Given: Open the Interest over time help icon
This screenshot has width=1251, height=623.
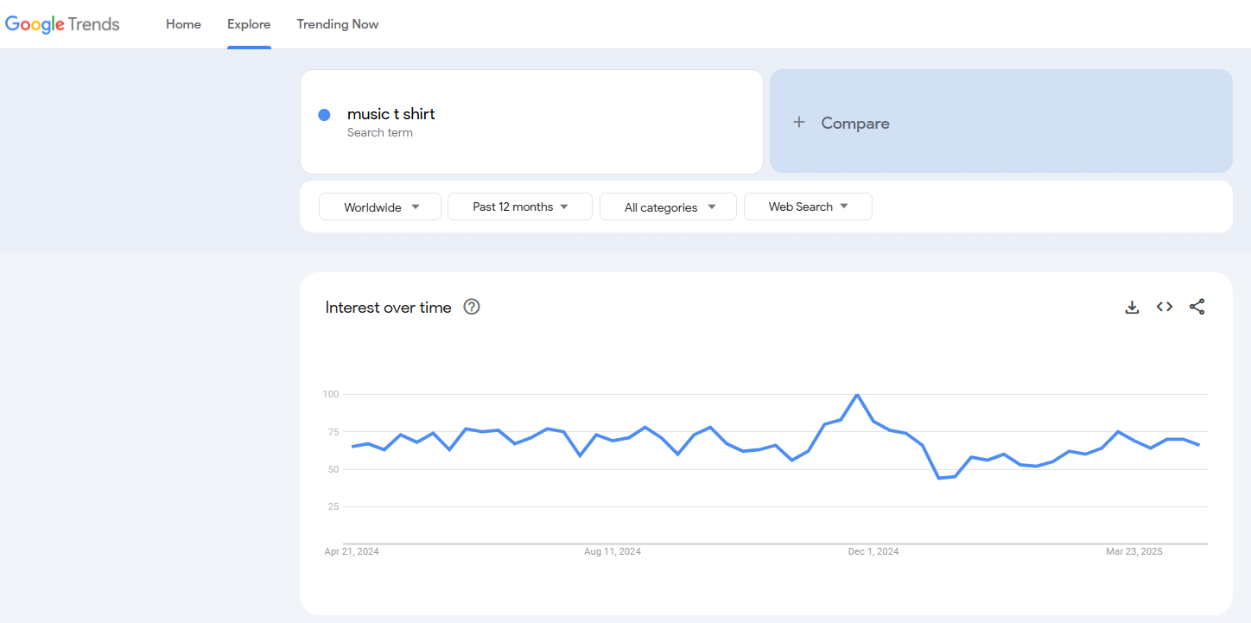Looking at the screenshot, I should pos(472,307).
